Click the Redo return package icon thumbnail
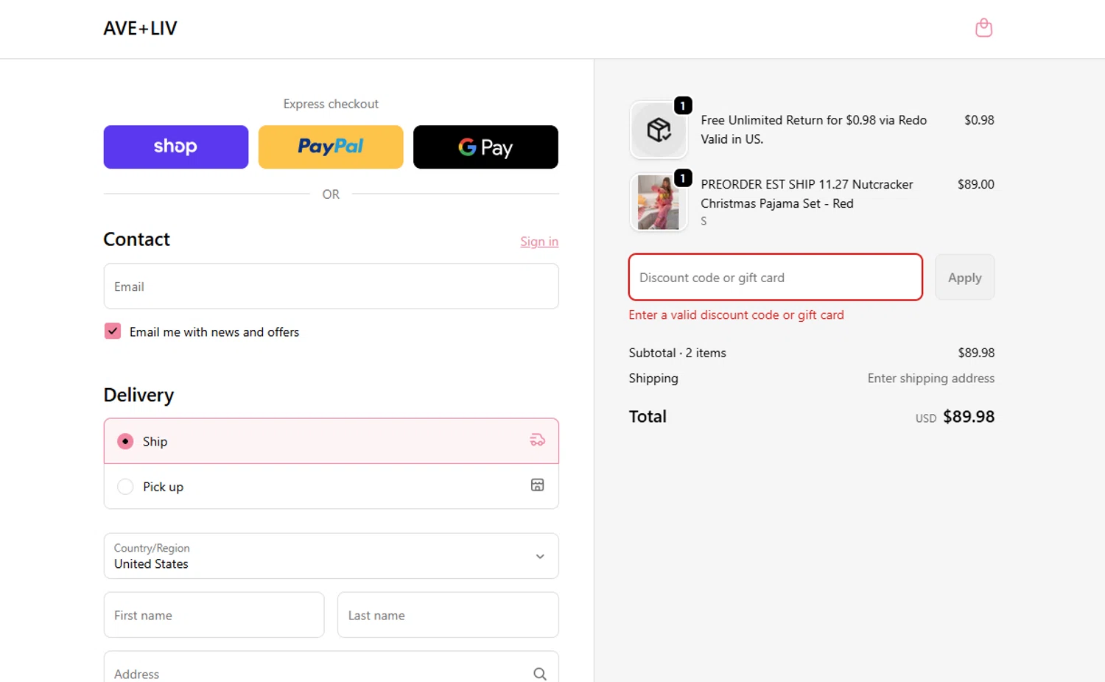Viewport: 1105px width, 682px height. 659,130
